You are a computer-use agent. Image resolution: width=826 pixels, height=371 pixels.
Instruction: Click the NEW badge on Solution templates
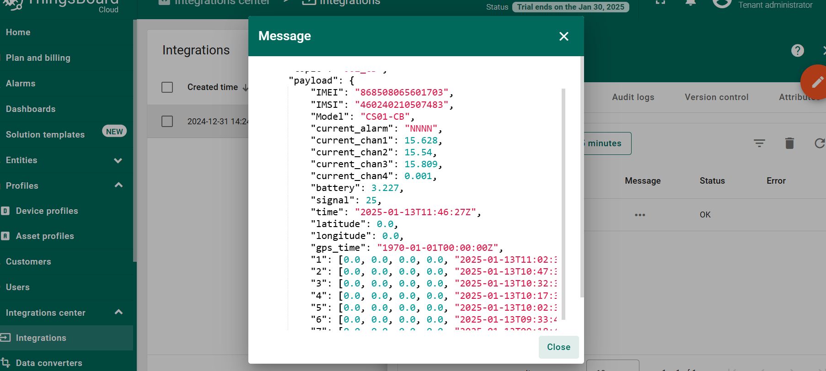(x=114, y=132)
